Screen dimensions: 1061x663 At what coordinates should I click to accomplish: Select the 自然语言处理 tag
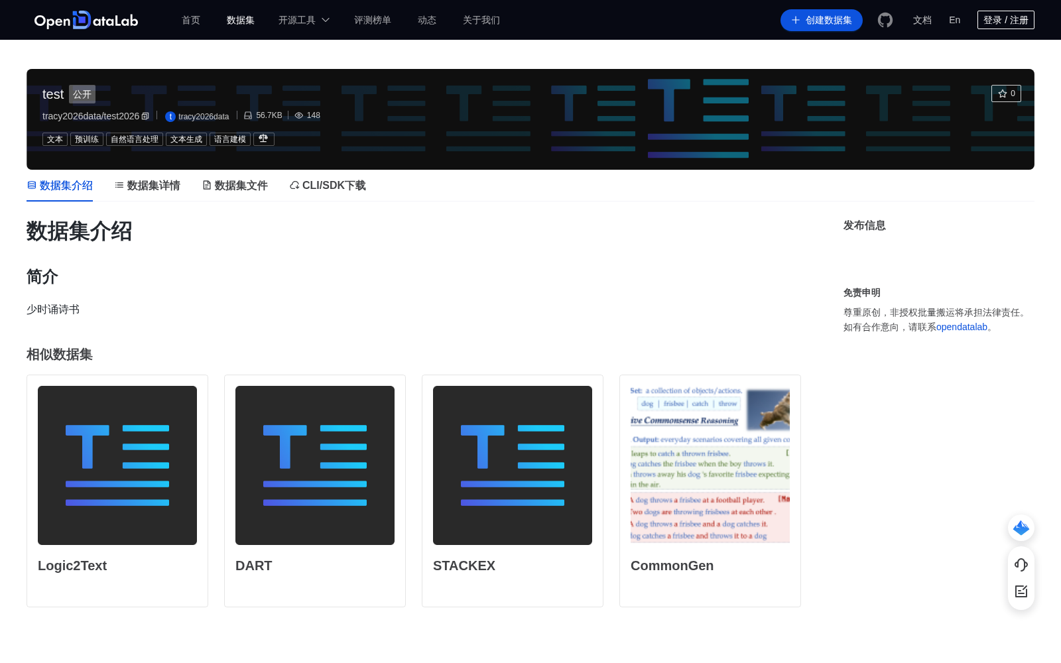coord(135,139)
